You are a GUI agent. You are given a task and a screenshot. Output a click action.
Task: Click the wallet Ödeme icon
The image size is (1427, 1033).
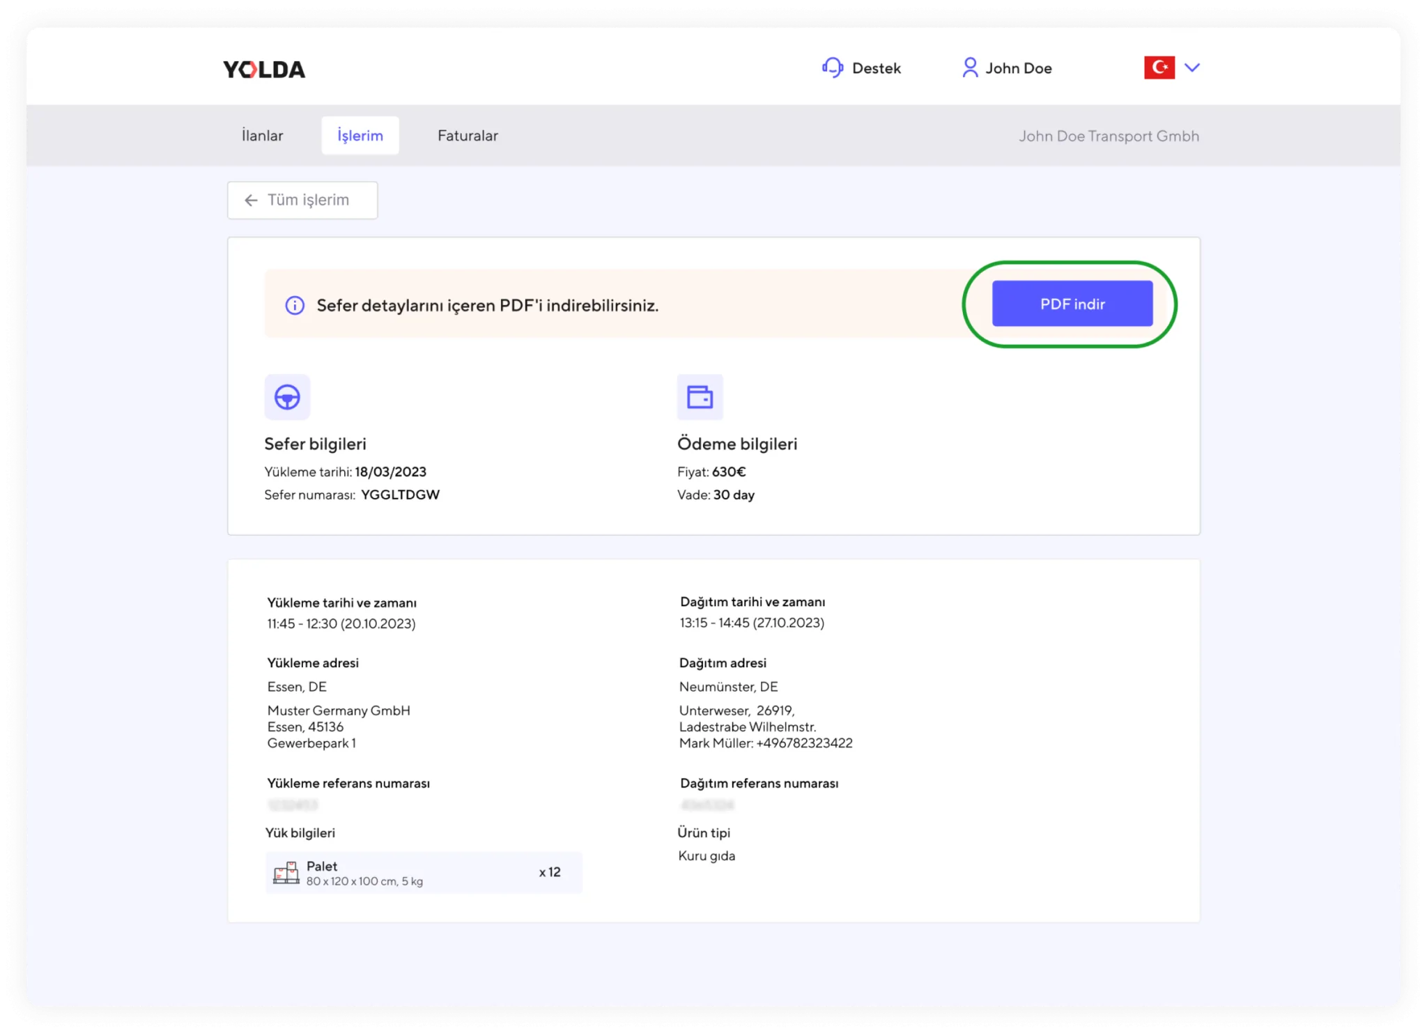[700, 397]
